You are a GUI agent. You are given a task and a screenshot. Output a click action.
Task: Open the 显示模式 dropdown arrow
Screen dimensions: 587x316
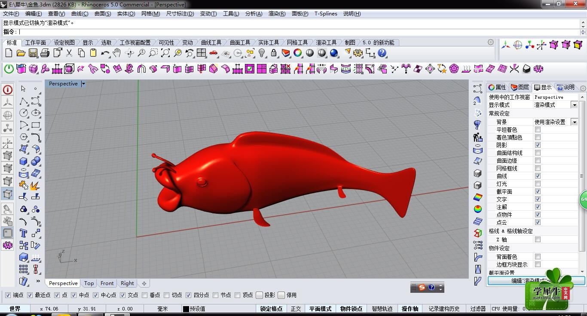(x=574, y=105)
